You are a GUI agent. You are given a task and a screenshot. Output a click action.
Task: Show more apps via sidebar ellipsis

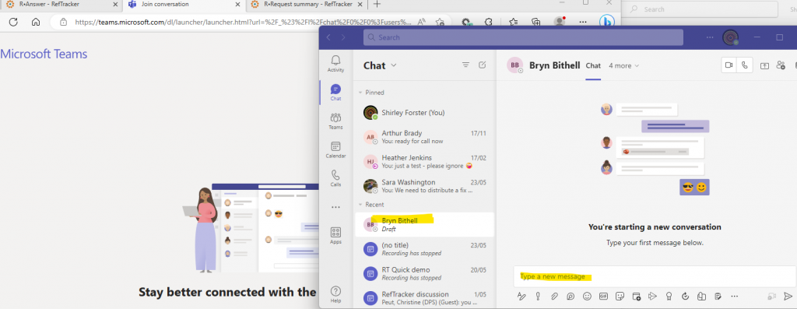335,207
